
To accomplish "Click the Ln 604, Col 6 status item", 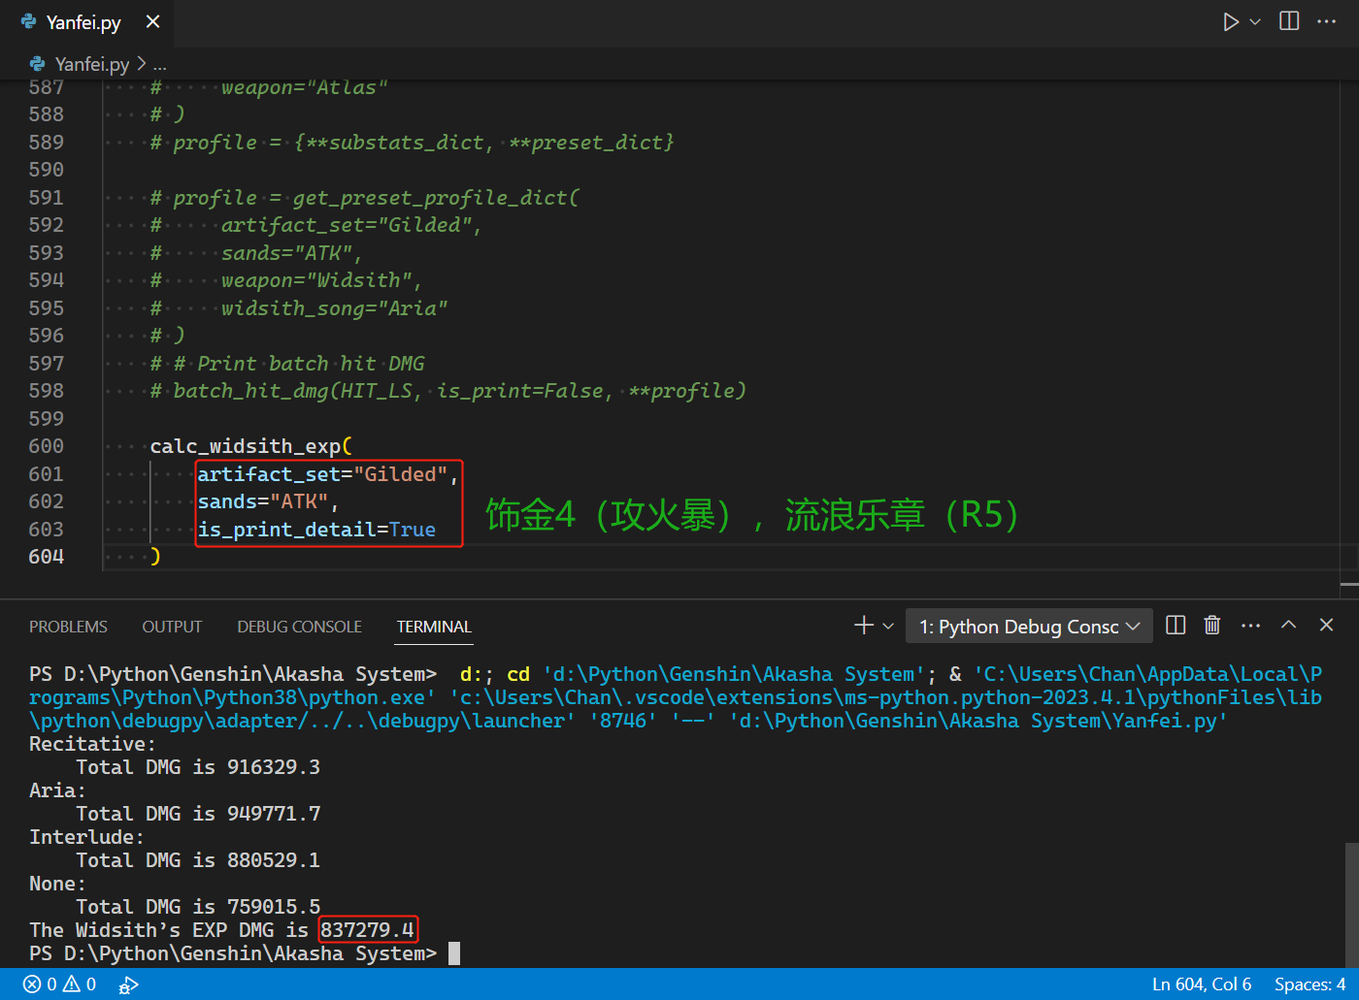I will click(x=1201, y=984).
